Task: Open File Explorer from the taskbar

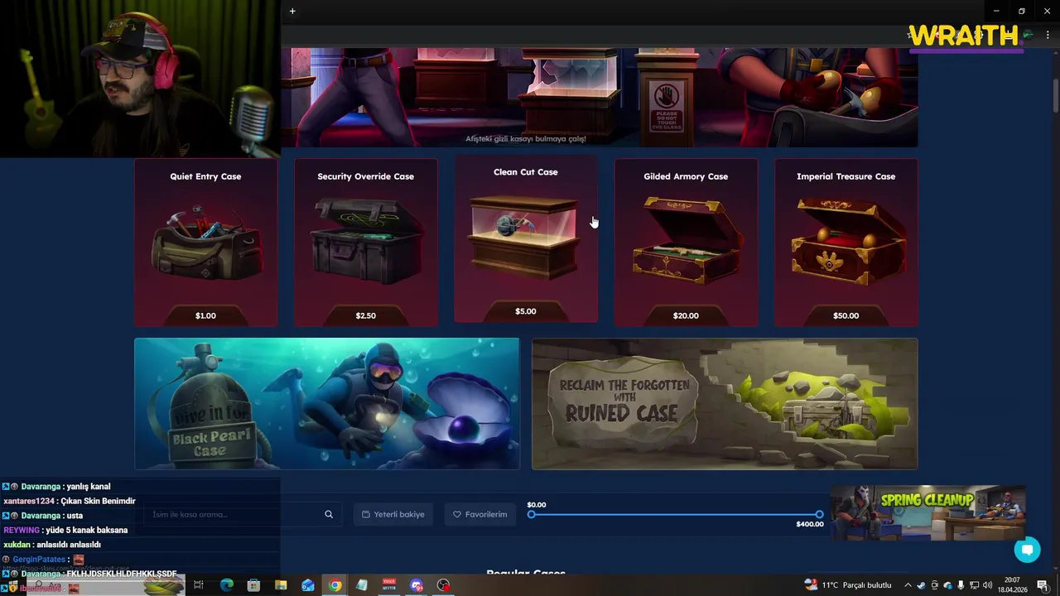Action: click(x=281, y=585)
